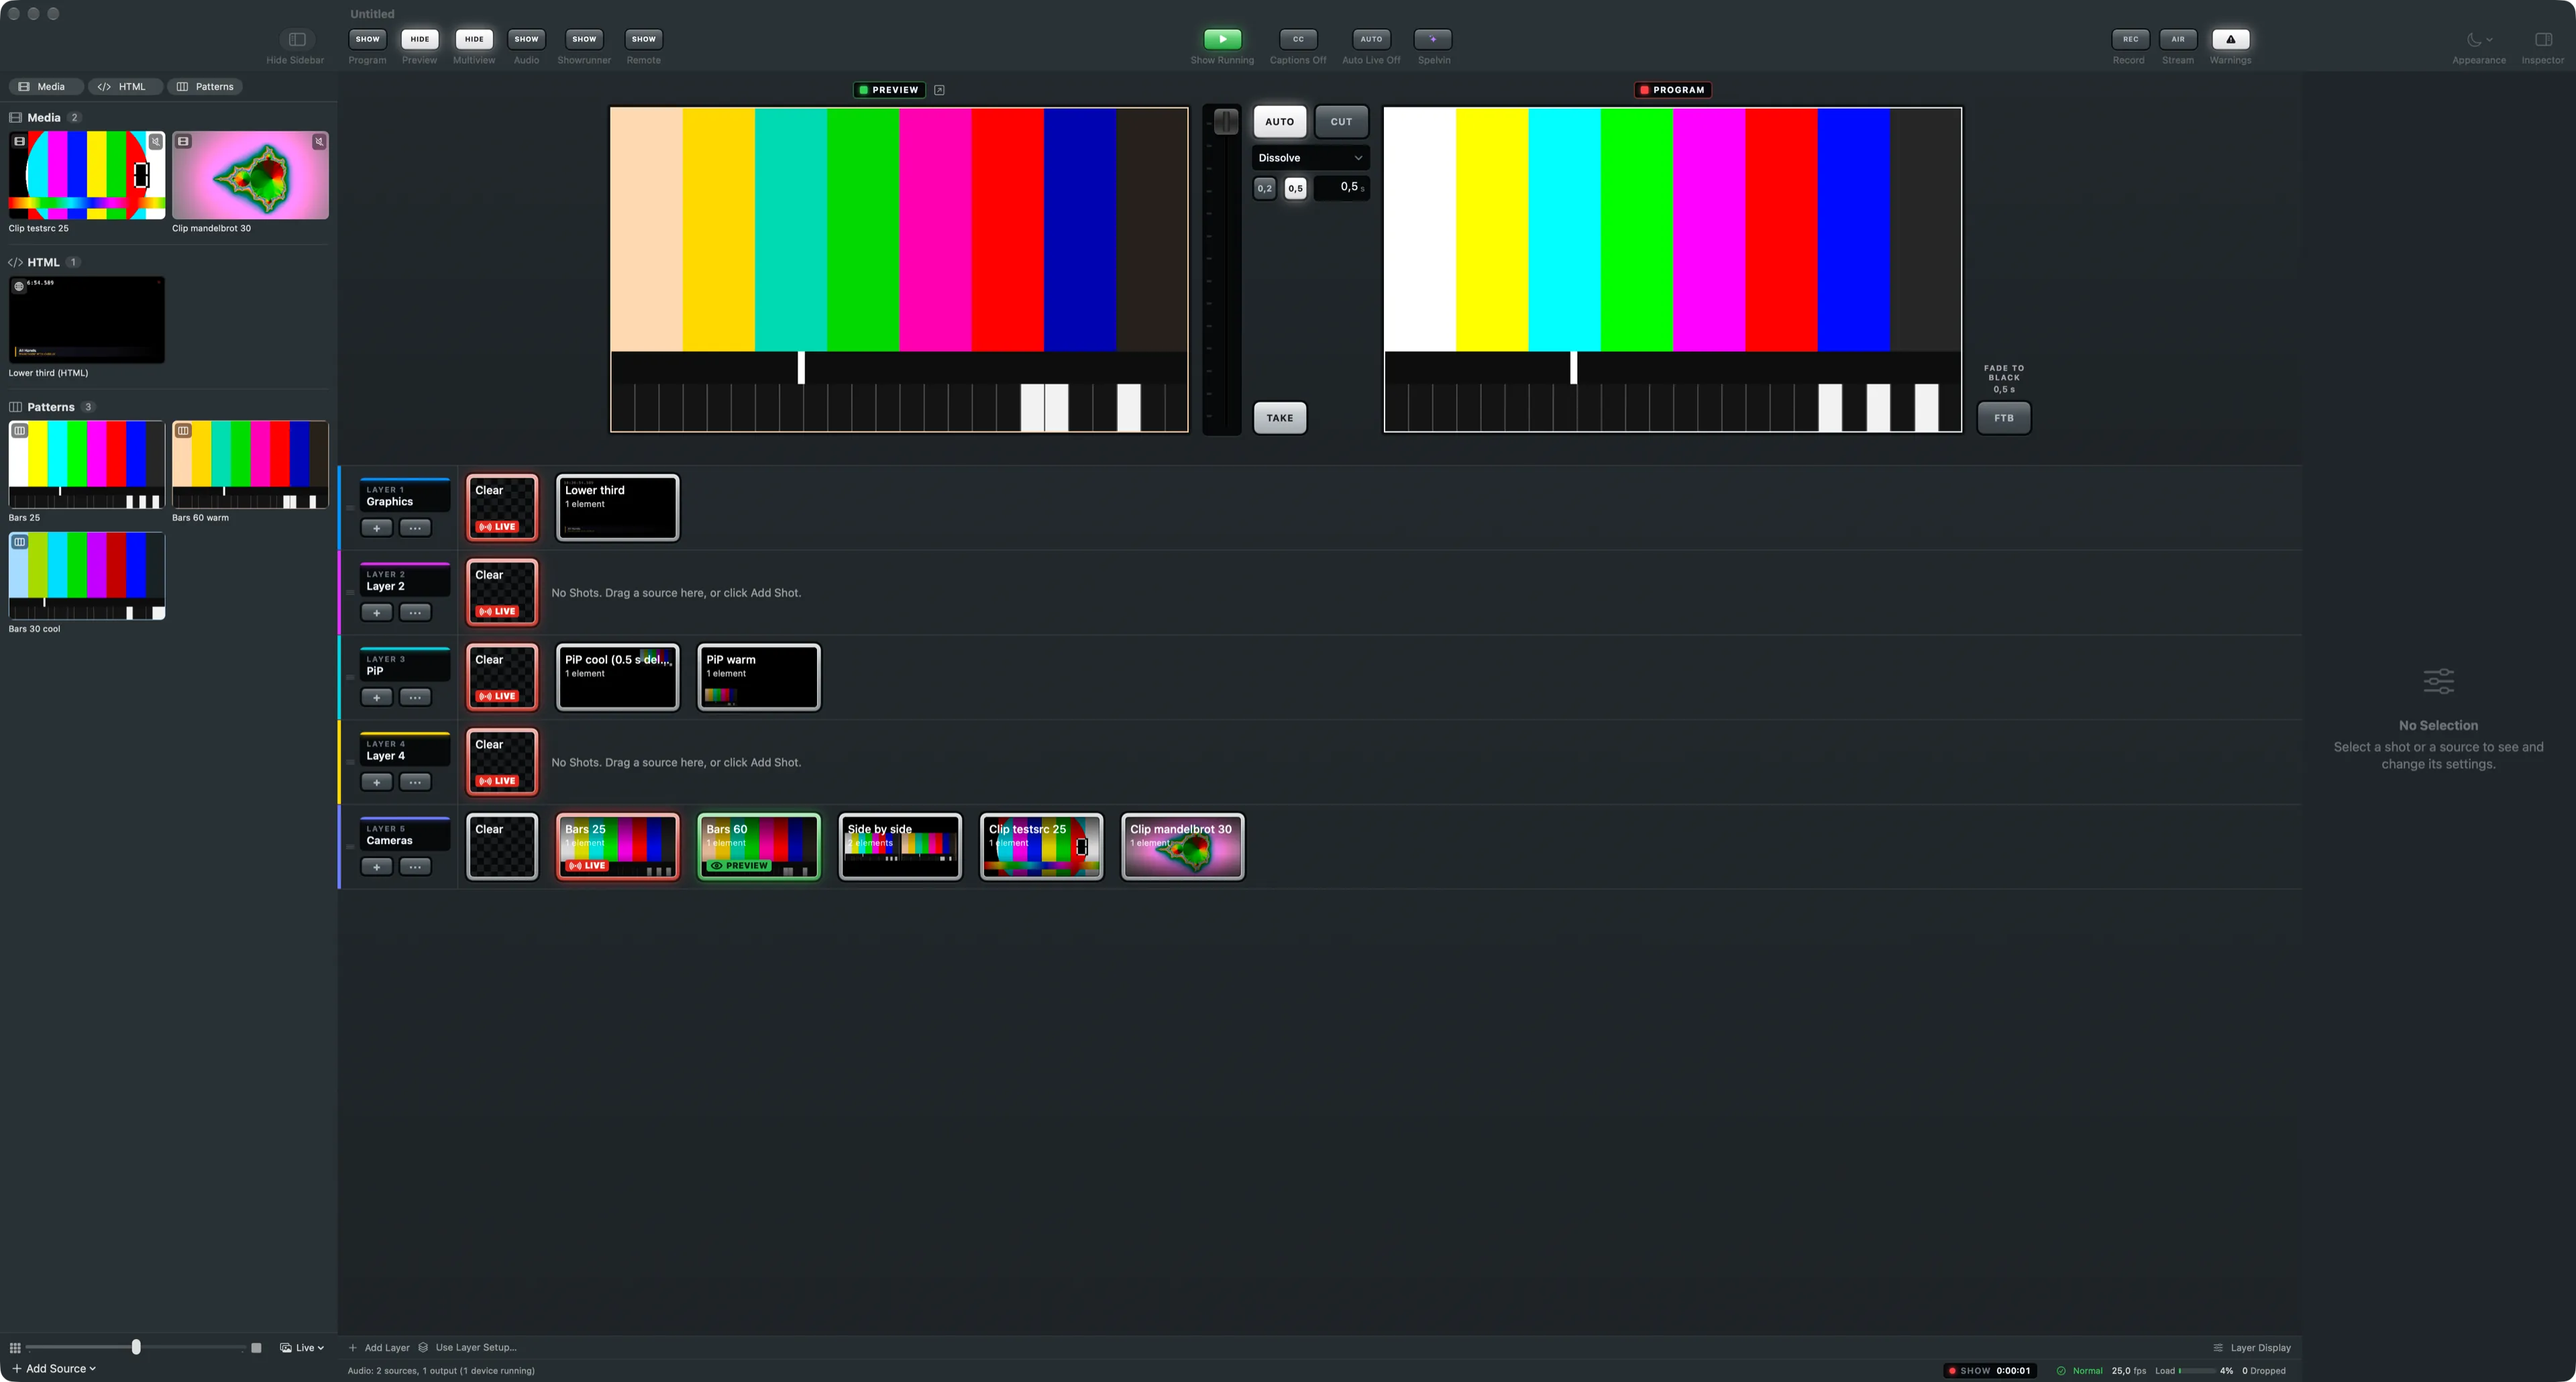Screen dimensions: 2576x1382
Task: Toggle Captions Off CC button
Action: pyautogui.click(x=1298, y=39)
